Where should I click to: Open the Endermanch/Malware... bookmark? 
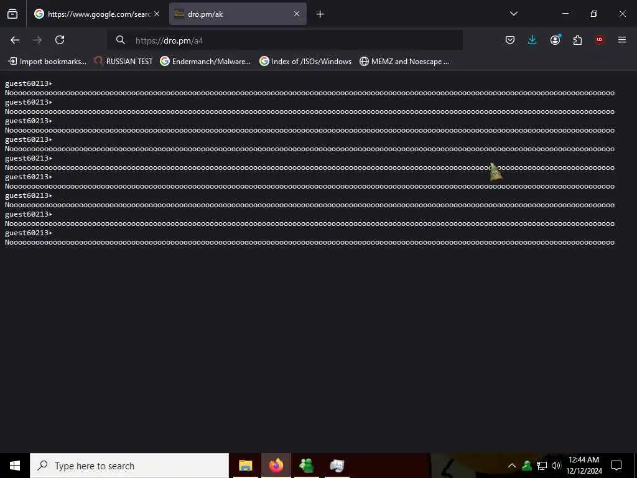coord(205,62)
